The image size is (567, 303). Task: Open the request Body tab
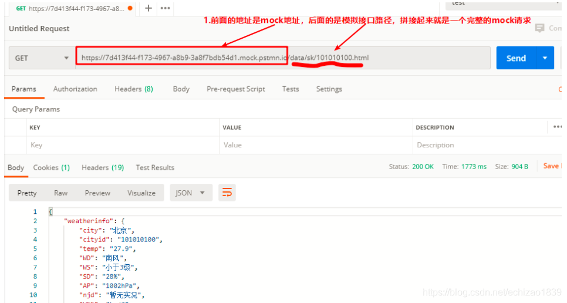click(181, 89)
